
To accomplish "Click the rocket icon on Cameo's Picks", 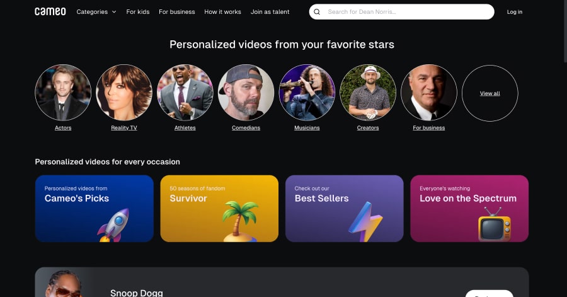I will pos(113,225).
